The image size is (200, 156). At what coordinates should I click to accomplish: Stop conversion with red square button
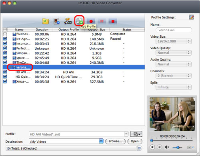(x=113, y=21)
